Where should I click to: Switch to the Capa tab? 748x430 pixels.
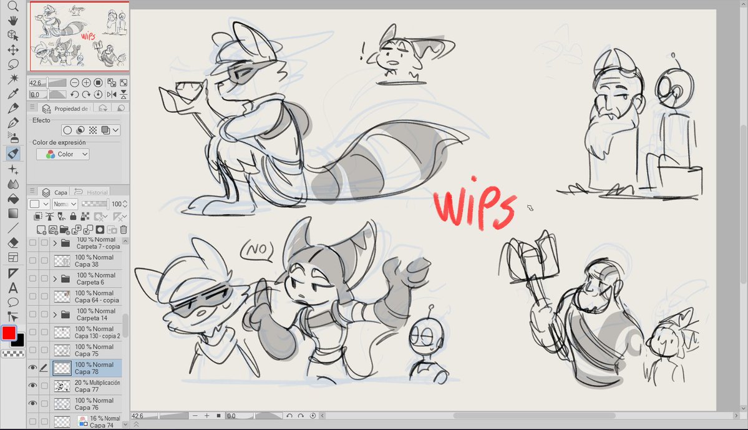point(55,192)
